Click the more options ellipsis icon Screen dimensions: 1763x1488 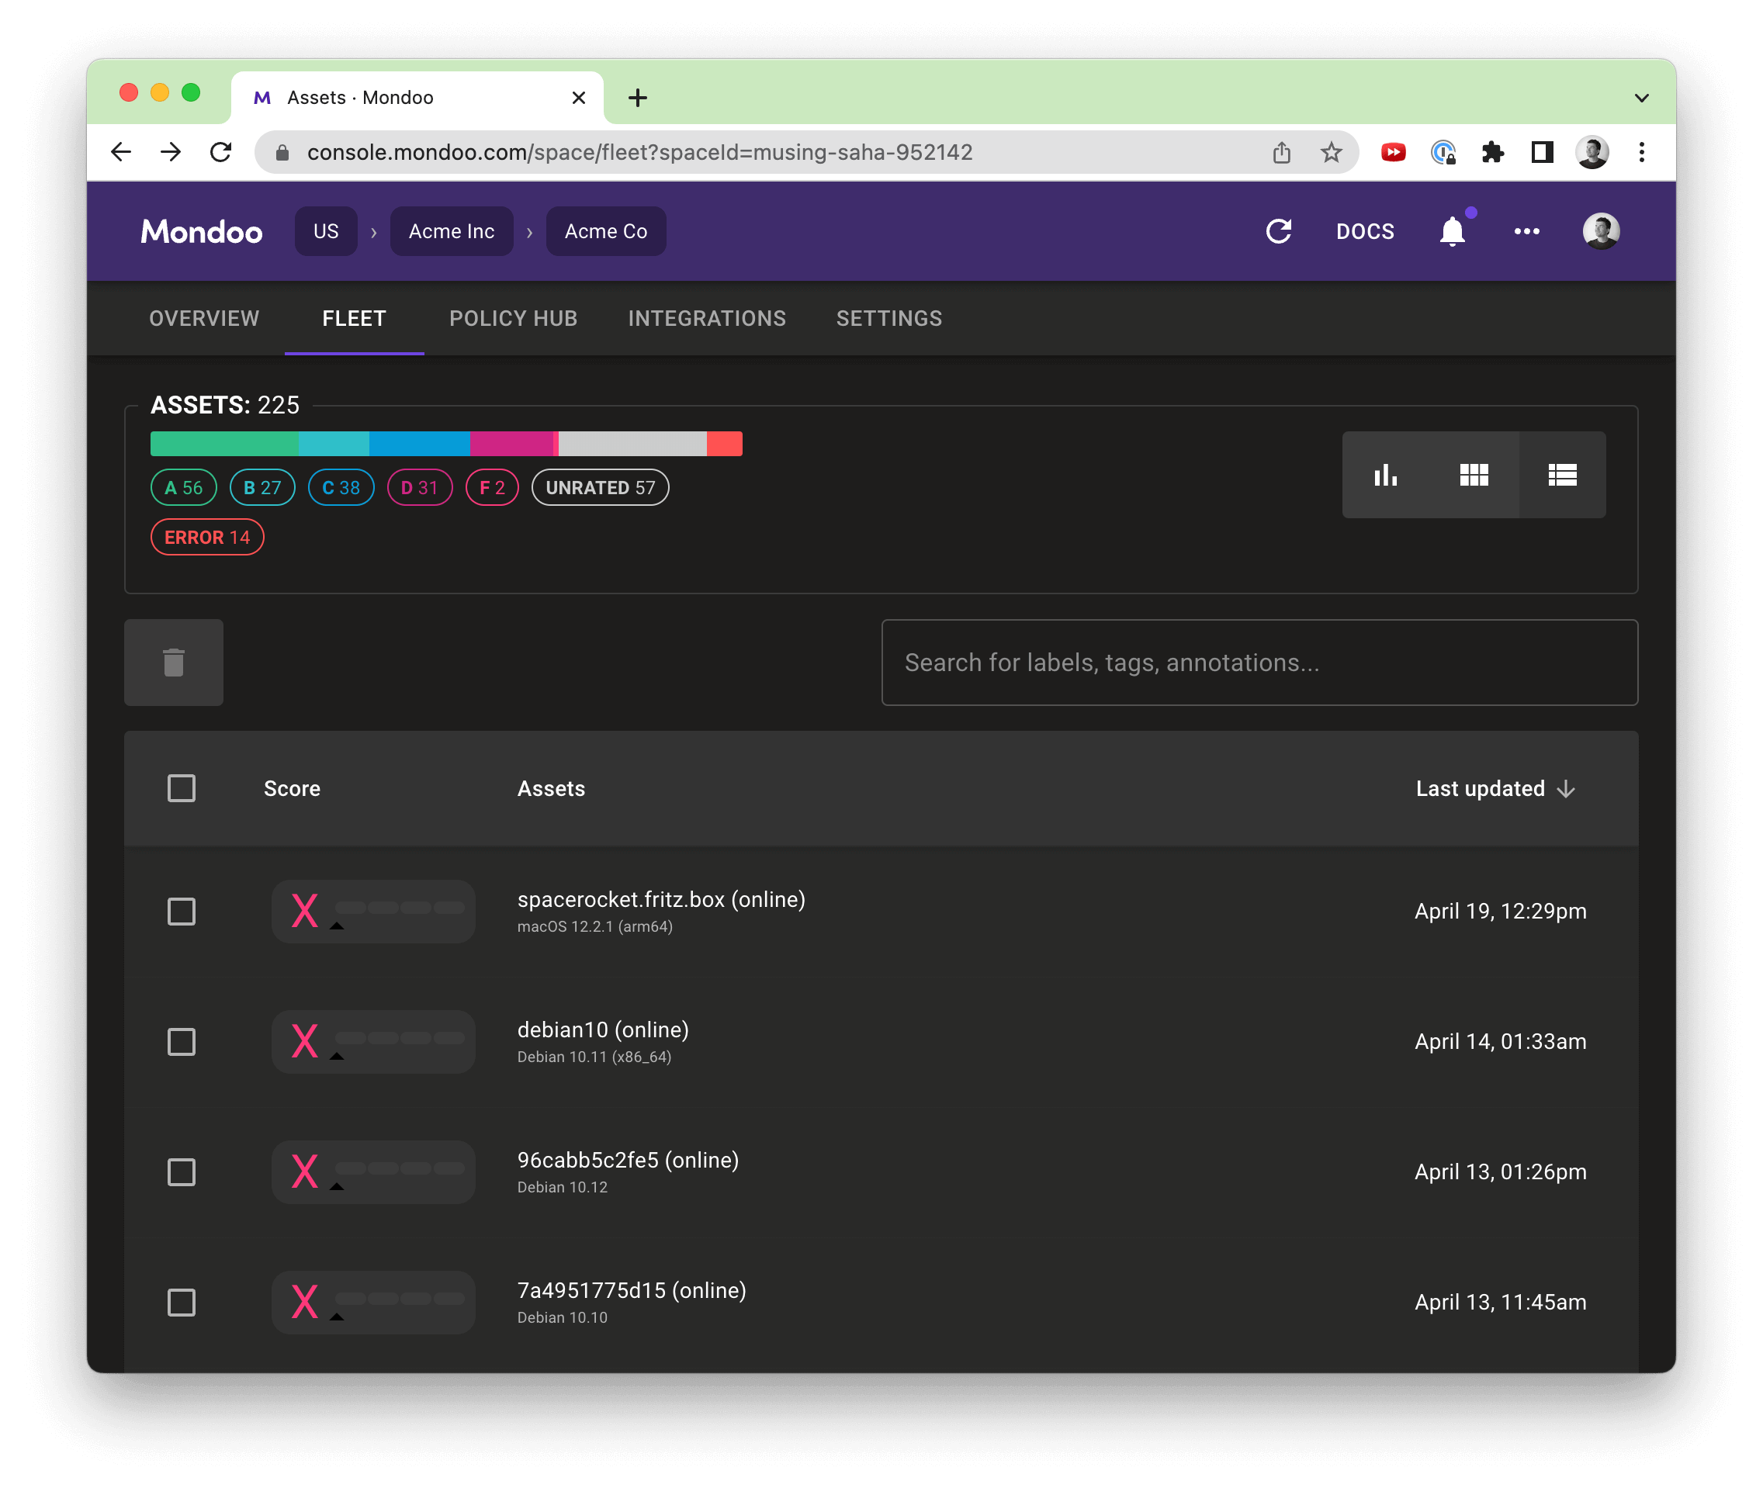[1527, 230]
